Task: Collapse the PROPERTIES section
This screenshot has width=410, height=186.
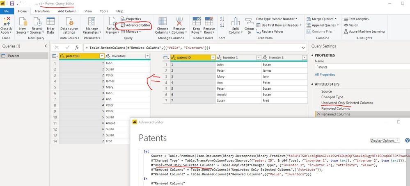Action: coord(312,55)
